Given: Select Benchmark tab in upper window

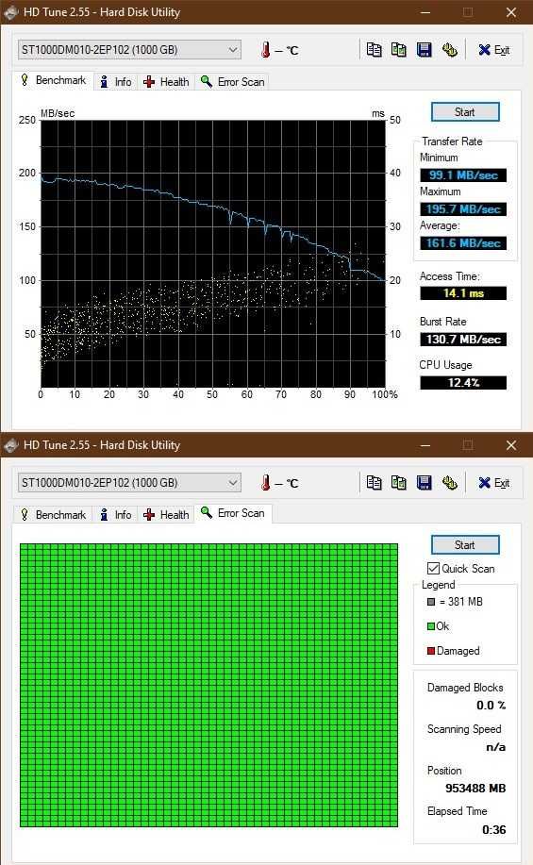Looking at the screenshot, I should pyautogui.click(x=53, y=80).
